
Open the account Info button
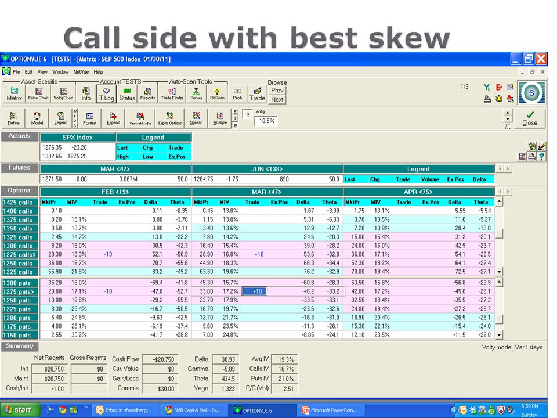(x=86, y=94)
